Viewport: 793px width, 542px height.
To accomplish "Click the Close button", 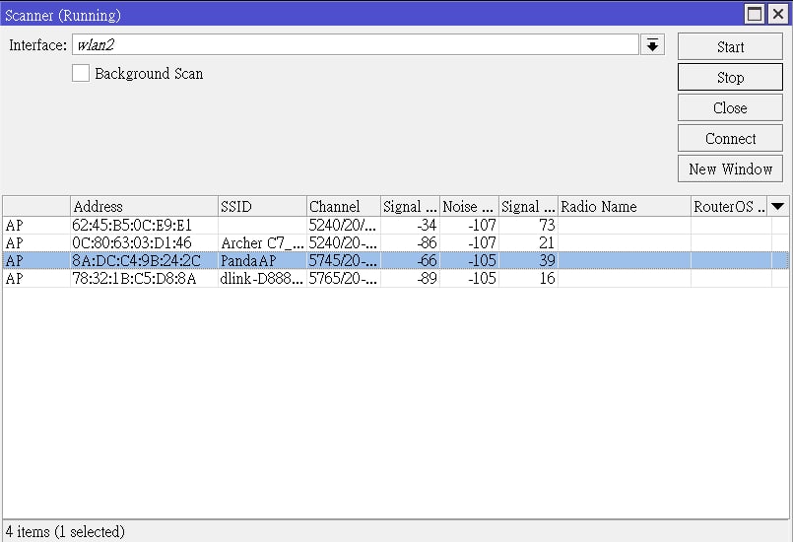I will coord(730,107).
